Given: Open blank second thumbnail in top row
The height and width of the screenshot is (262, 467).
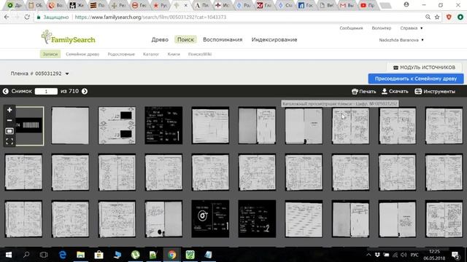Looking at the screenshot, I should pyautogui.click(x=70, y=126).
